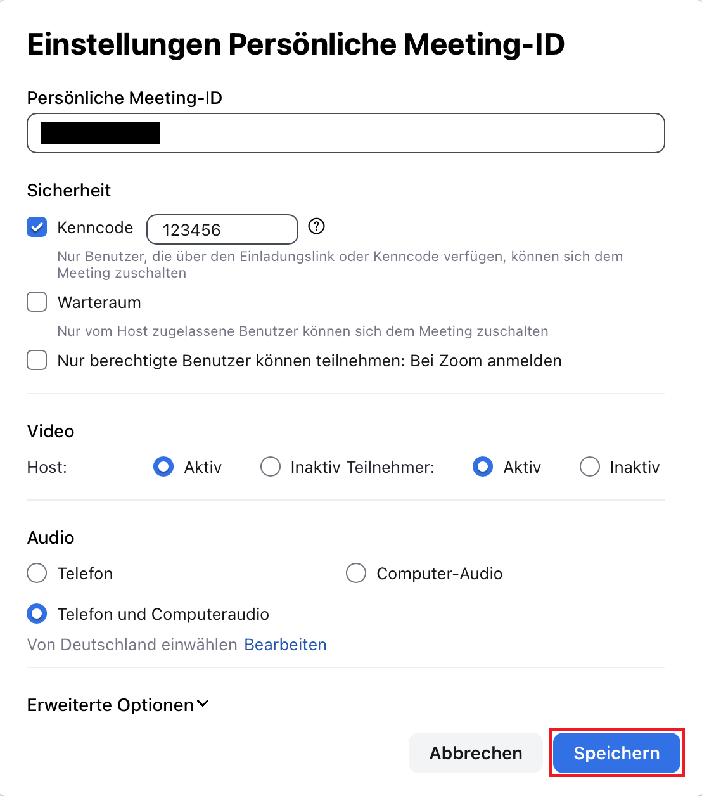The width and height of the screenshot is (702, 796).
Task: Click the Abbrechen button
Action: click(475, 753)
